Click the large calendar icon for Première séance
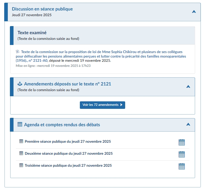205x191 pixels. pyautogui.click(x=182, y=142)
